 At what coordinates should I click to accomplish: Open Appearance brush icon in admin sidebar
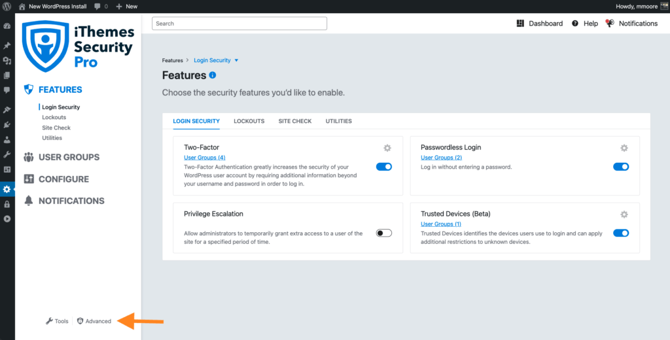click(x=7, y=110)
